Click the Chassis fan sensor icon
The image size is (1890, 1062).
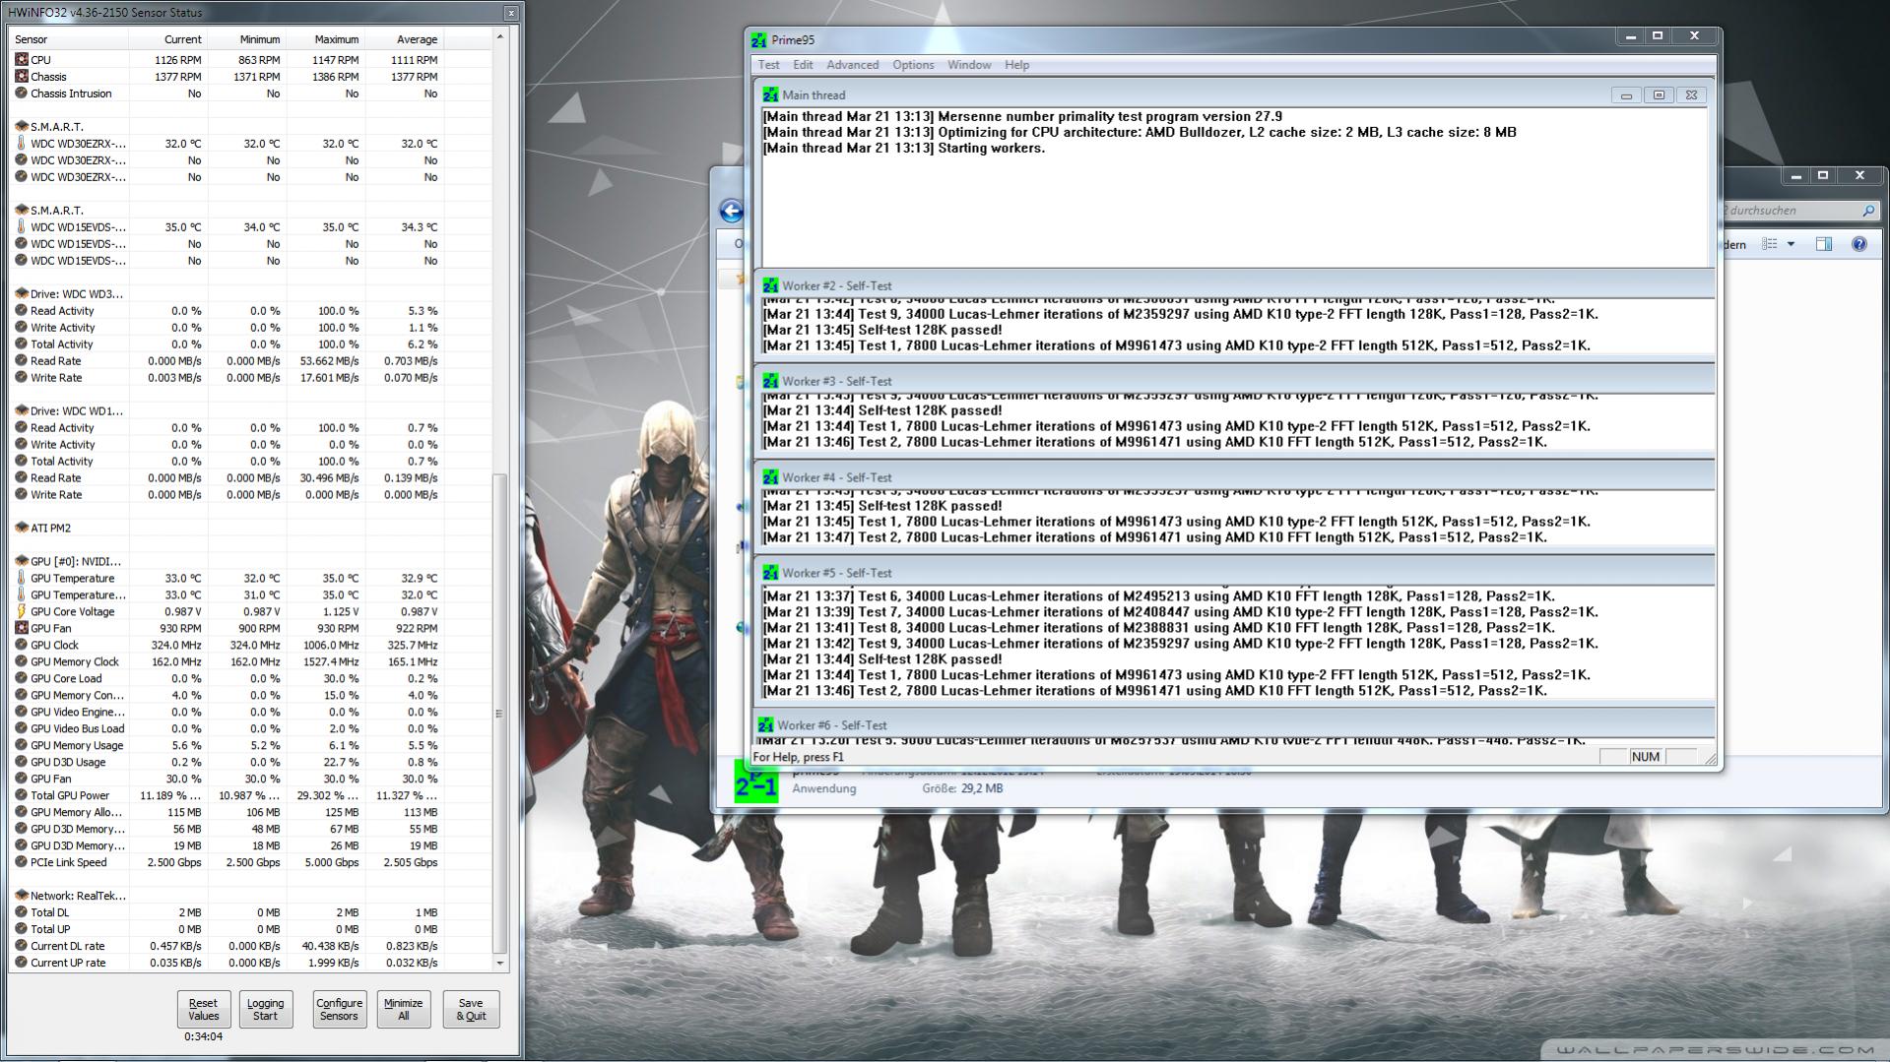click(22, 77)
